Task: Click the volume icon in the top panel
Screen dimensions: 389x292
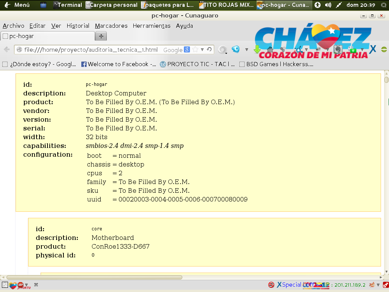Action: pos(328,5)
